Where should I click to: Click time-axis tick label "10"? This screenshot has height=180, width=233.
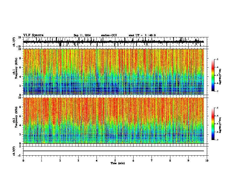pos(207,161)
